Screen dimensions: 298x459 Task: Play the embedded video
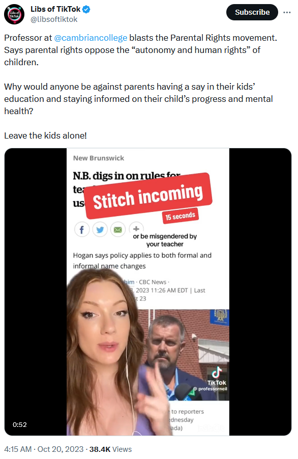pos(148,292)
